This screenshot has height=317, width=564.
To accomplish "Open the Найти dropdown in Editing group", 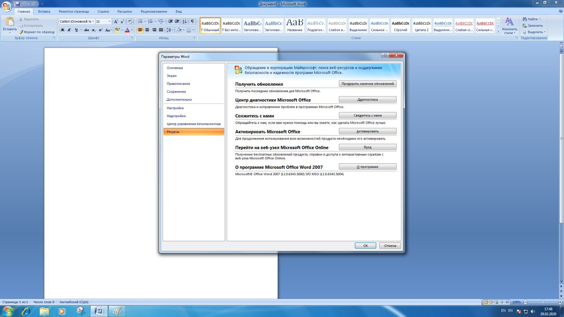I will tap(532, 19).
